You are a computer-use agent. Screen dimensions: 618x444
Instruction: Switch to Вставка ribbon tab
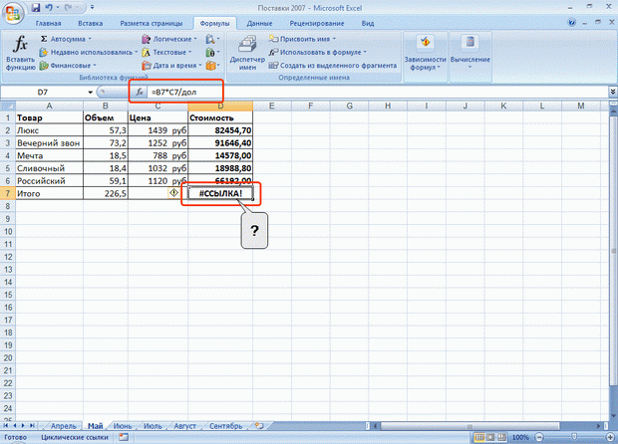coord(91,23)
